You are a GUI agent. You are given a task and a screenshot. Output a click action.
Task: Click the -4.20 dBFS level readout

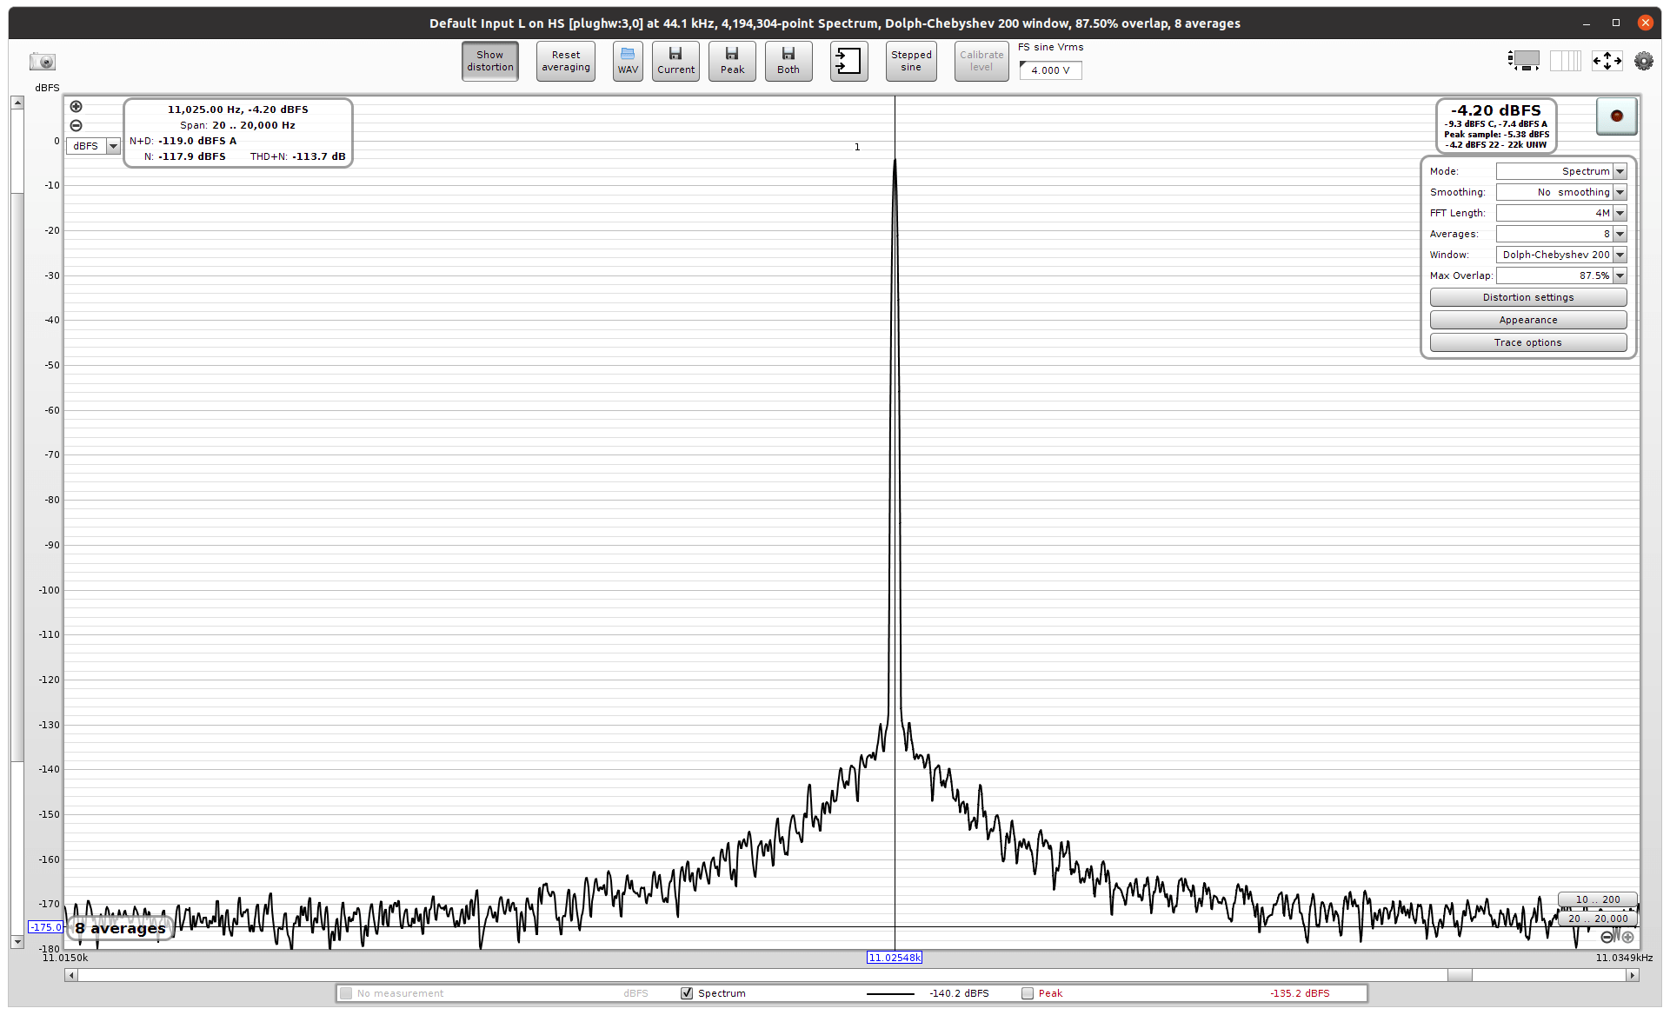[1495, 110]
